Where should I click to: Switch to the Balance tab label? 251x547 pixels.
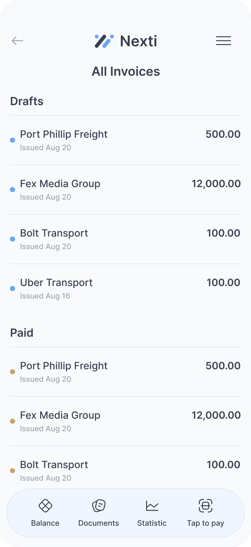tap(45, 523)
